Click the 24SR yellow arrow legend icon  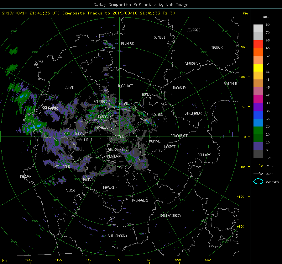(x=258, y=166)
